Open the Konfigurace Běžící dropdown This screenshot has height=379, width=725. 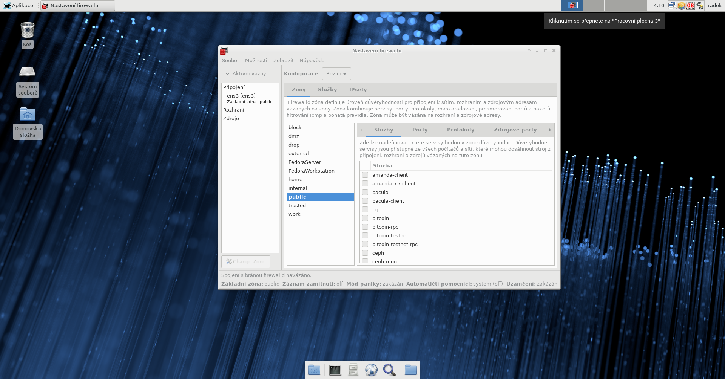tap(336, 74)
